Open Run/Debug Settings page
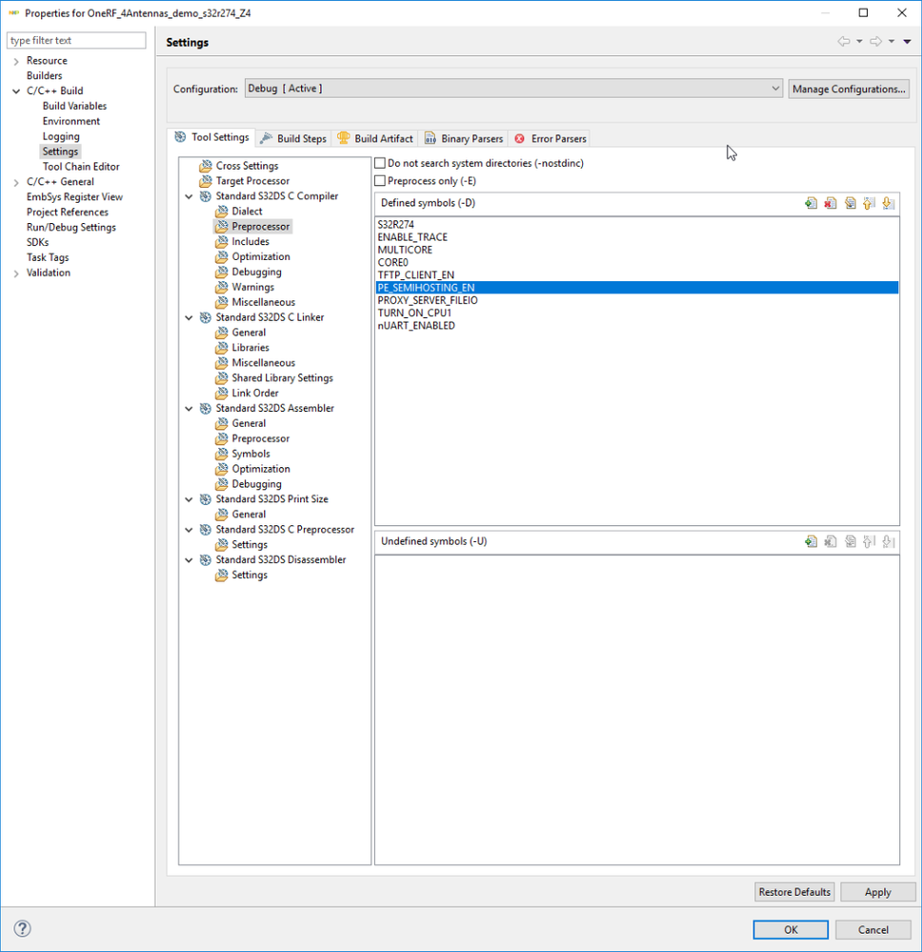 (71, 228)
